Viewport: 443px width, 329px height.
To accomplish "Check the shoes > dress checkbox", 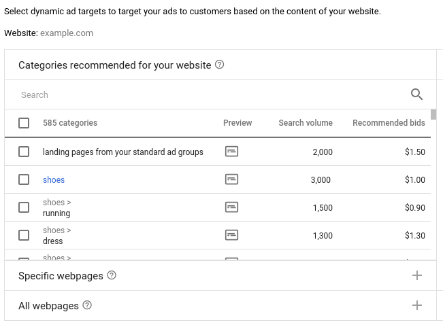I will click(24, 235).
